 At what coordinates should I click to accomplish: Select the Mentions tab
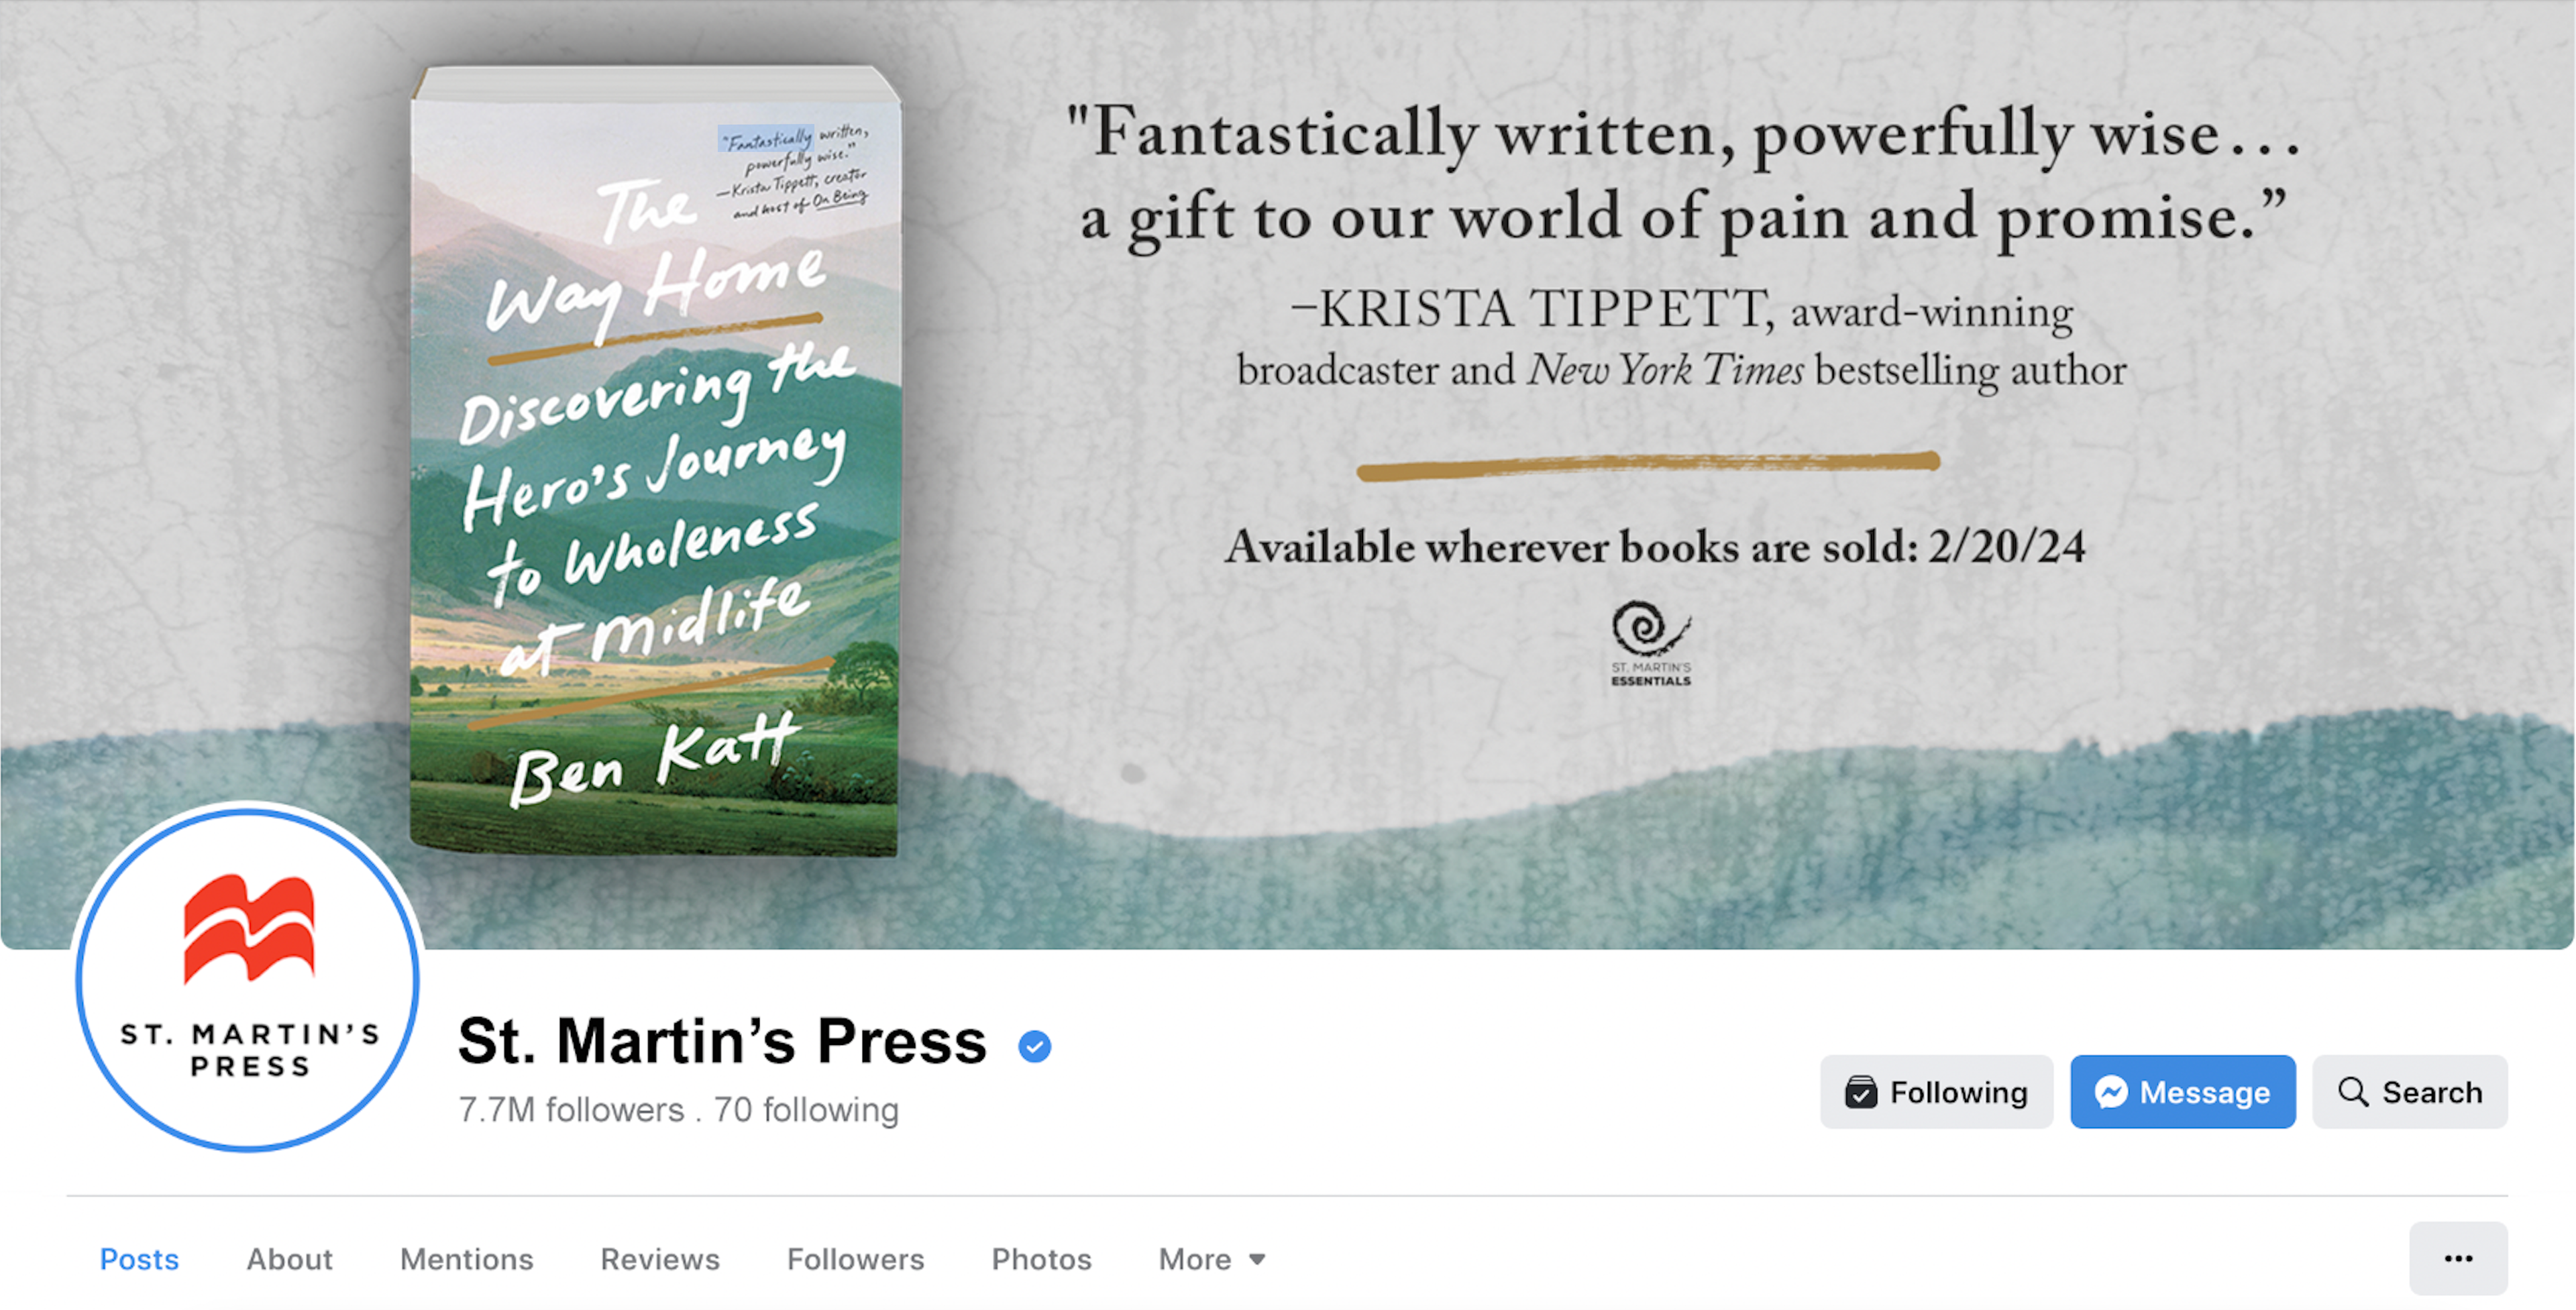466,1259
